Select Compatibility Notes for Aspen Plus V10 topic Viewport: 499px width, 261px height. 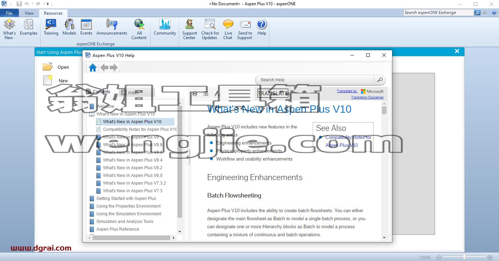coord(140,129)
